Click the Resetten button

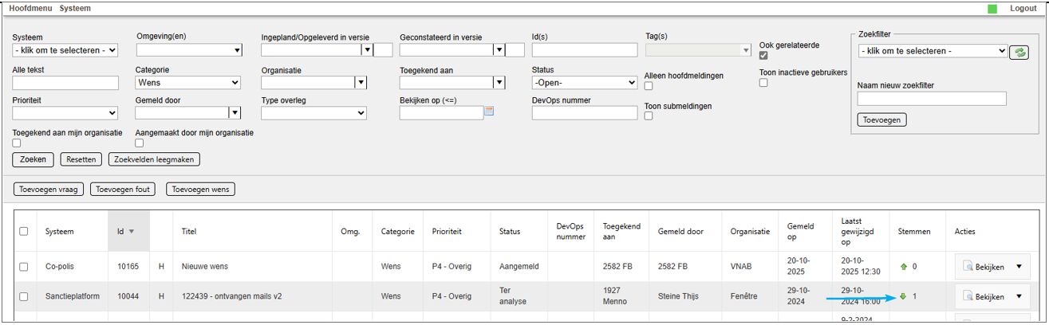81,159
